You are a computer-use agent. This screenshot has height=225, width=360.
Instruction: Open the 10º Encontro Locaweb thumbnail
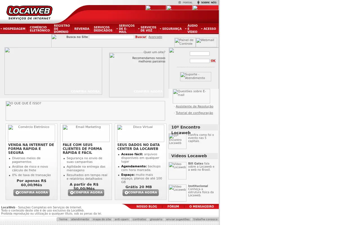pyautogui.click(x=177, y=141)
